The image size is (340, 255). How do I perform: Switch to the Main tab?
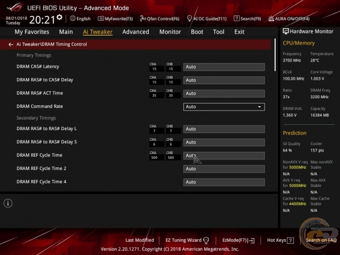tap(66, 32)
